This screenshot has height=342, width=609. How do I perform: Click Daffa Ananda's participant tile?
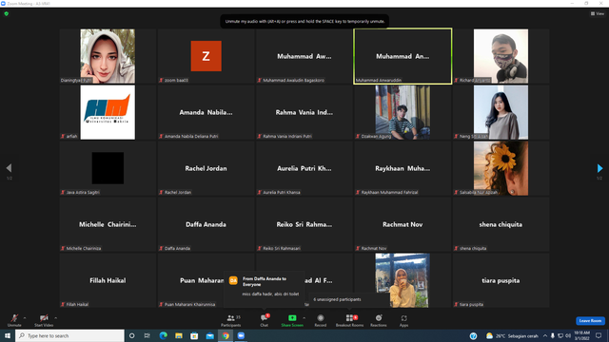coord(206,224)
